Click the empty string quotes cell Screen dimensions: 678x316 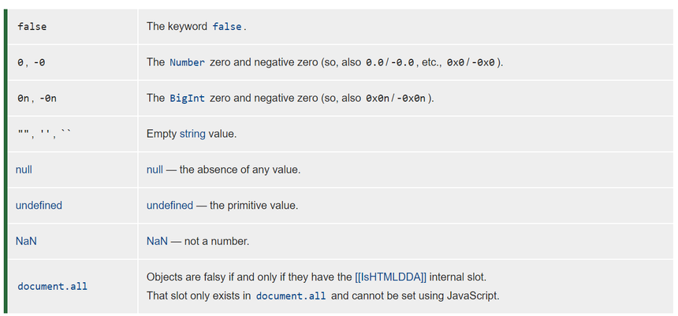(x=43, y=134)
